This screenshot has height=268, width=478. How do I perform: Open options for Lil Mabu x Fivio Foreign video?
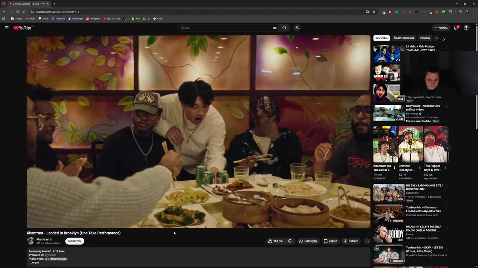click(447, 47)
